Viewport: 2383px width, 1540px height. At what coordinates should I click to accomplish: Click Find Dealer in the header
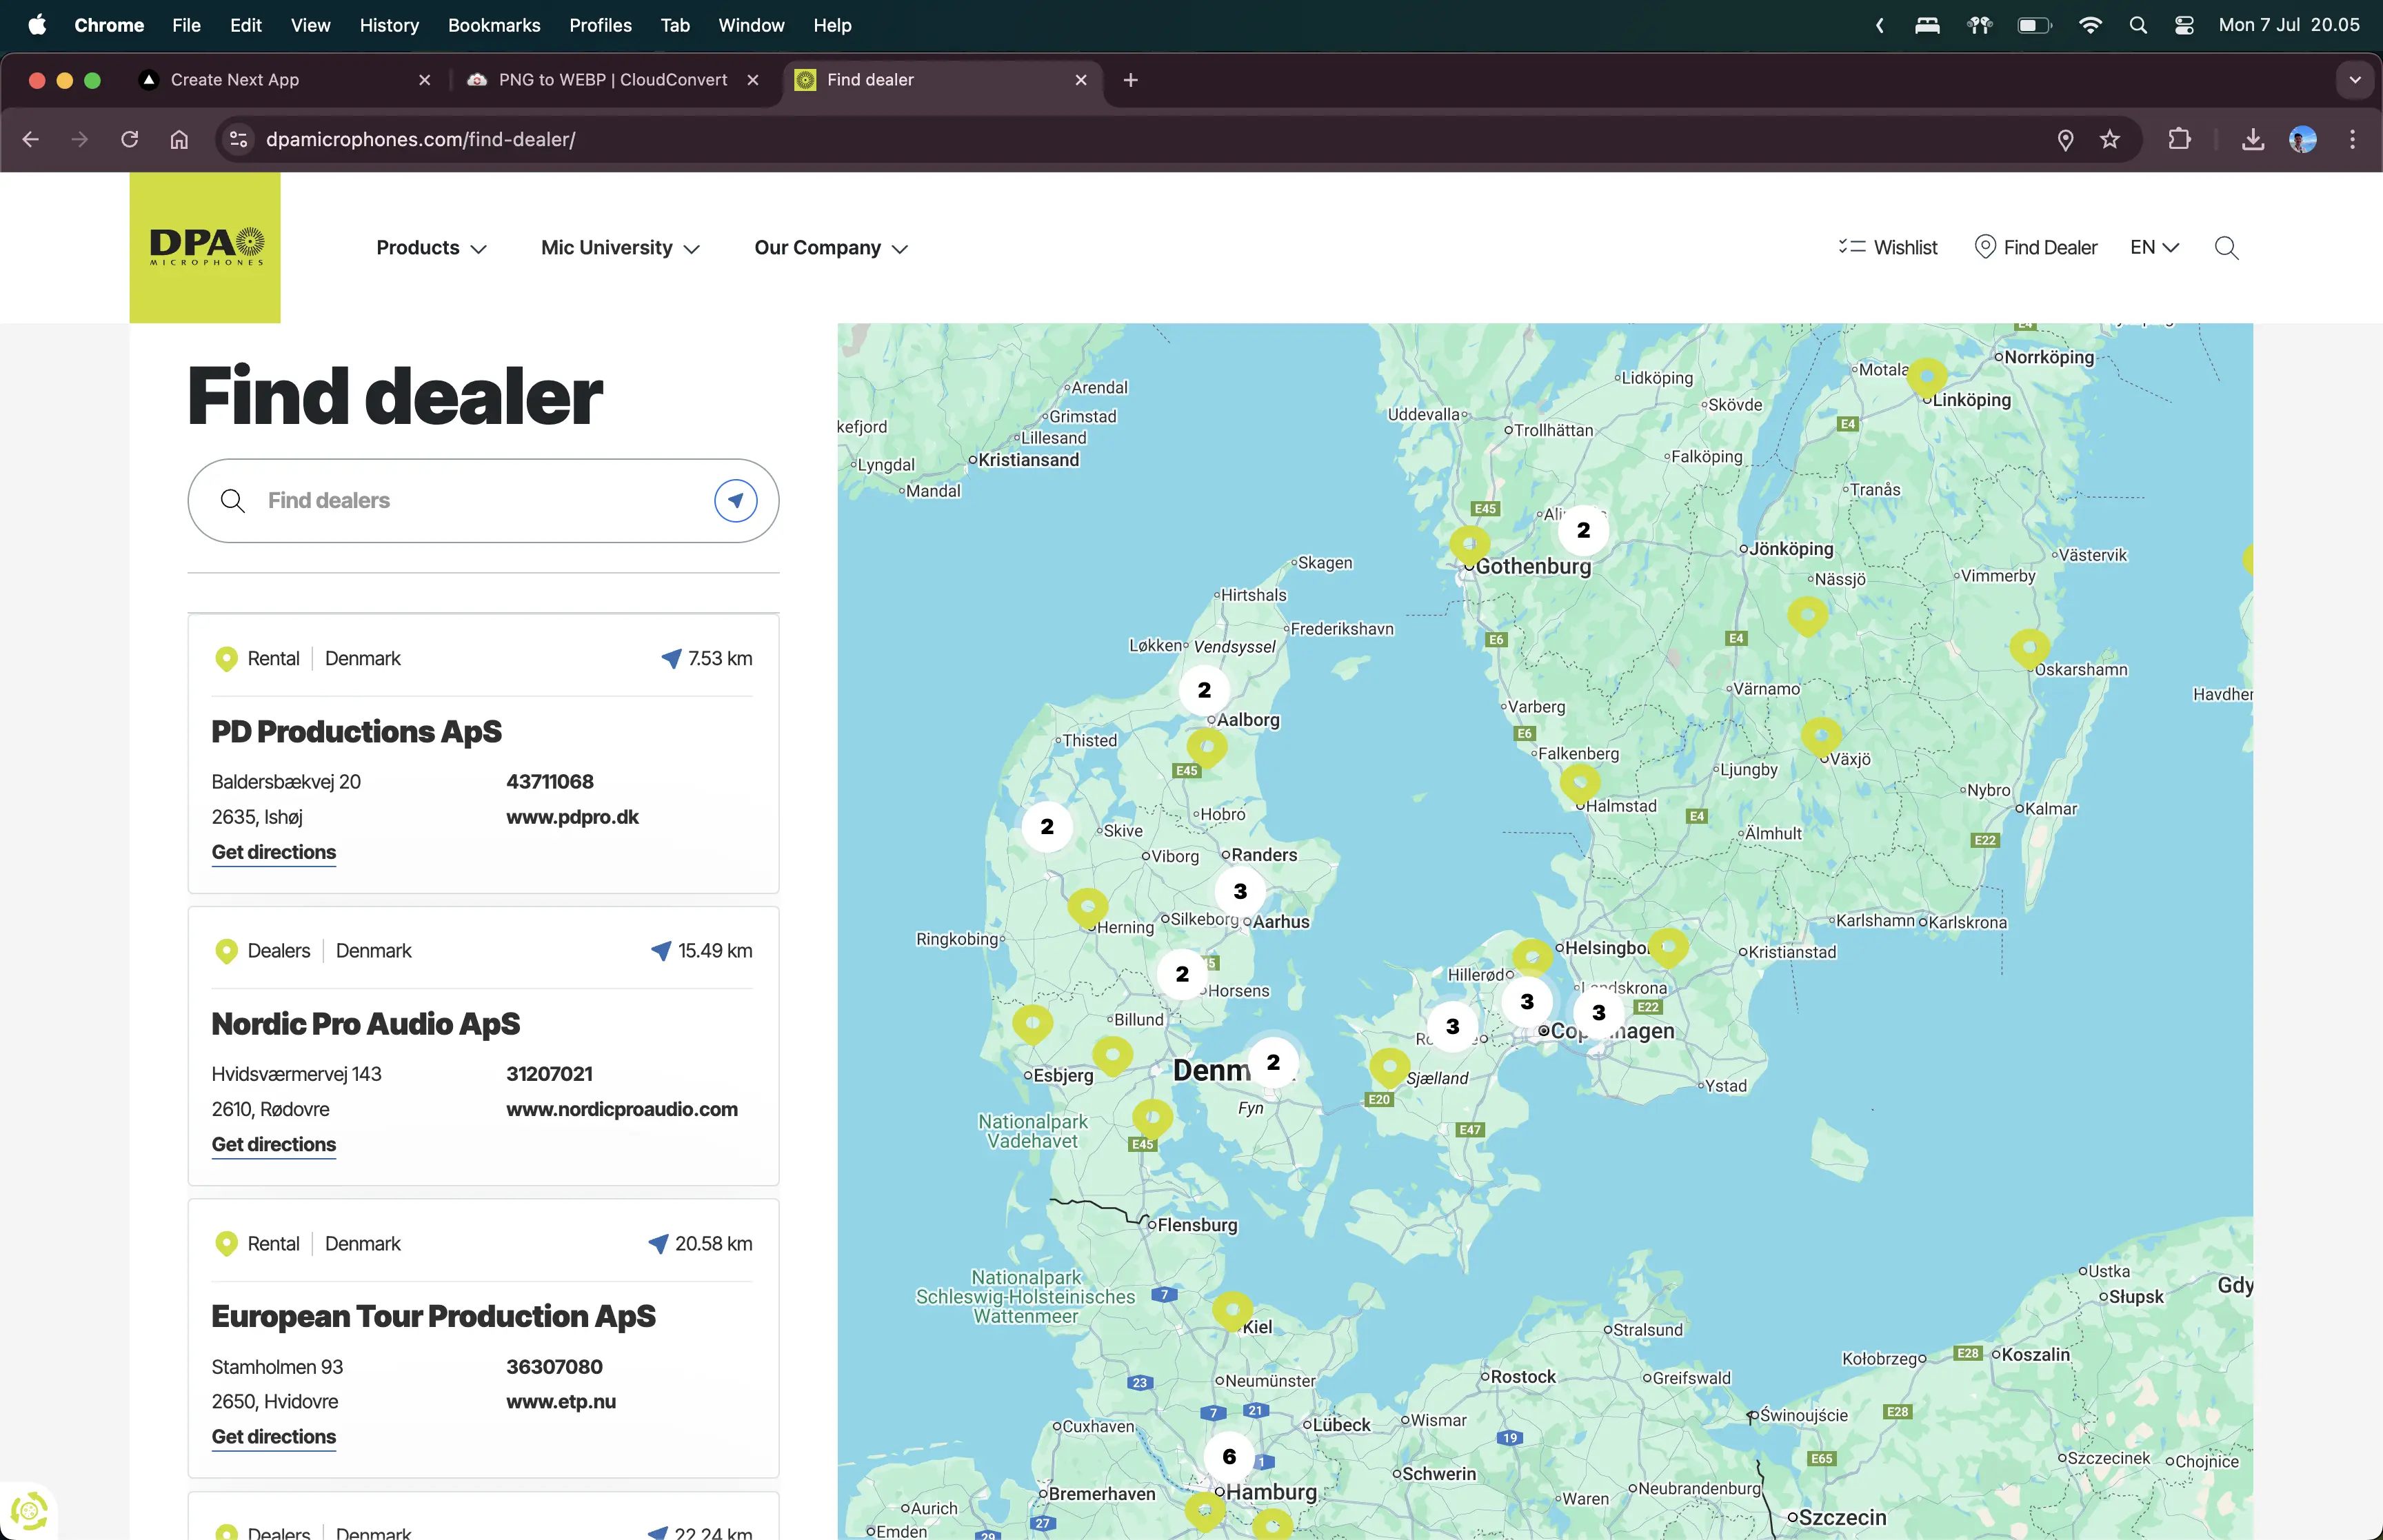pos(2036,247)
